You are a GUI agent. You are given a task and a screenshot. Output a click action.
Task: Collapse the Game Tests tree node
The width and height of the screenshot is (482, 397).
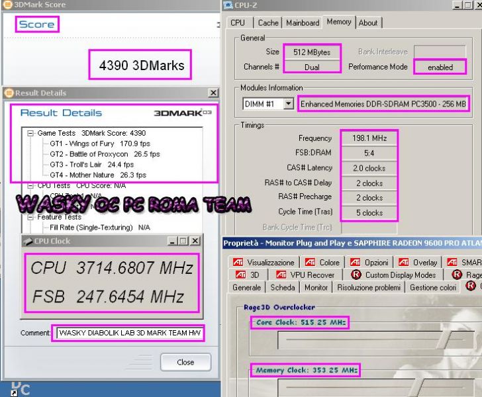pos(30,134)
